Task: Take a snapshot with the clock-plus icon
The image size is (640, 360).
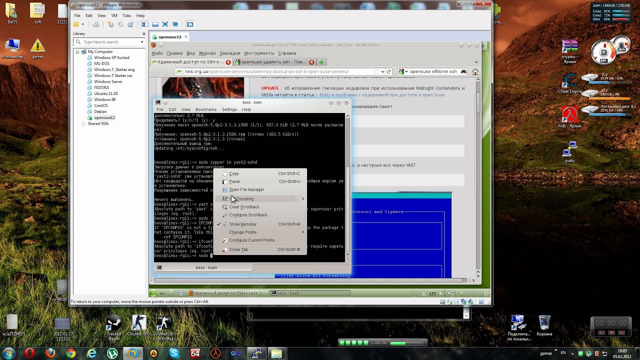Action: (x=111, y=24)
